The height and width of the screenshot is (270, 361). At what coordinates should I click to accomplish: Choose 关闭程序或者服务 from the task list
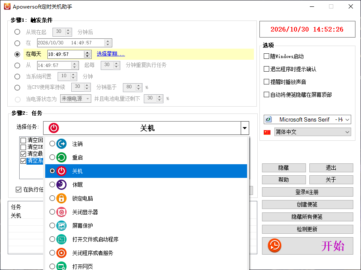[x=146, y=253]
